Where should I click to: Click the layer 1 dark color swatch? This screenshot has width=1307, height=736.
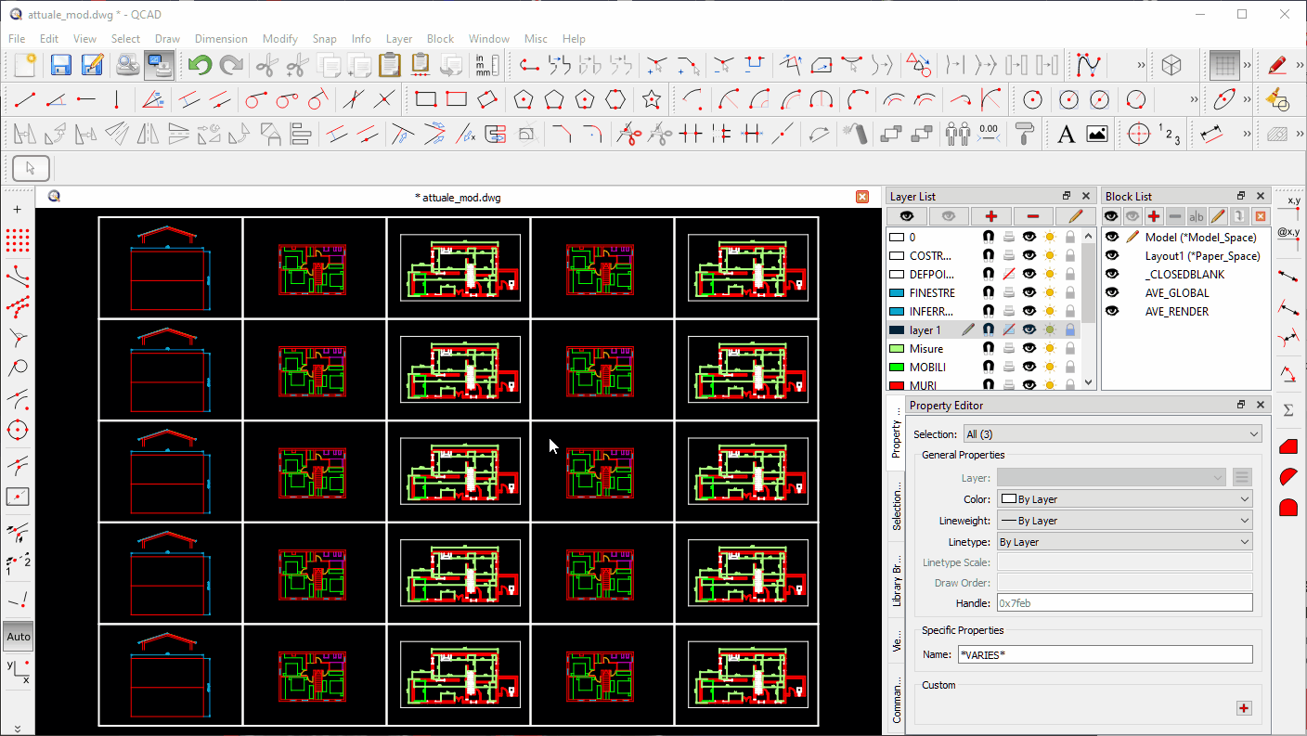[897, 330]
